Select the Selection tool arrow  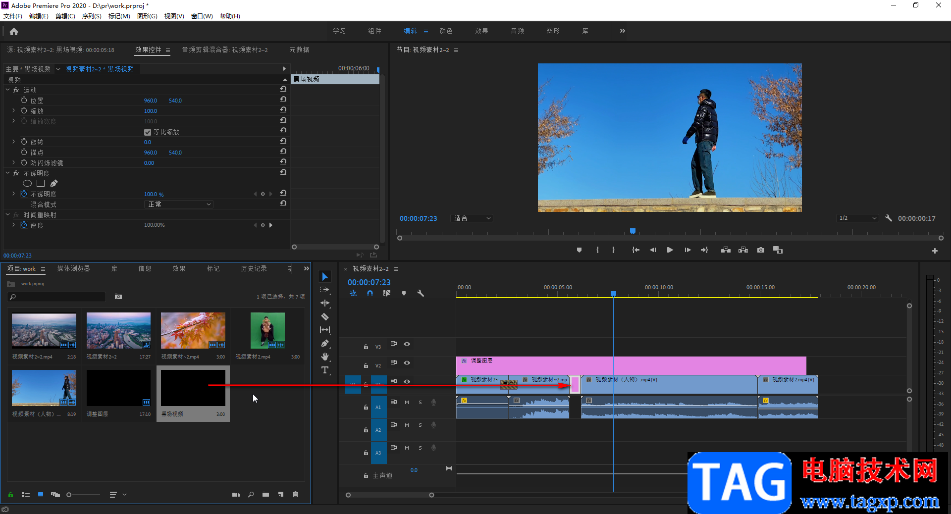pos(325,276)
